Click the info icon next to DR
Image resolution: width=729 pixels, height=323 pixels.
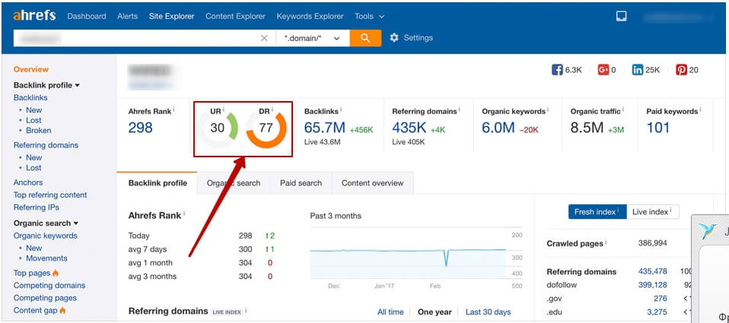pyautogui.click(x=272, y=109)
